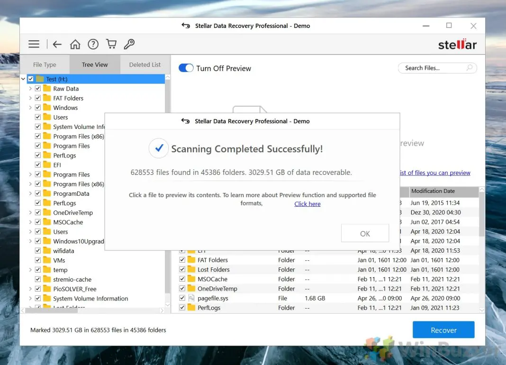This screenshot has height=365, width=506.
Task: Switch to the File Type tab
Action: (45, 64)
